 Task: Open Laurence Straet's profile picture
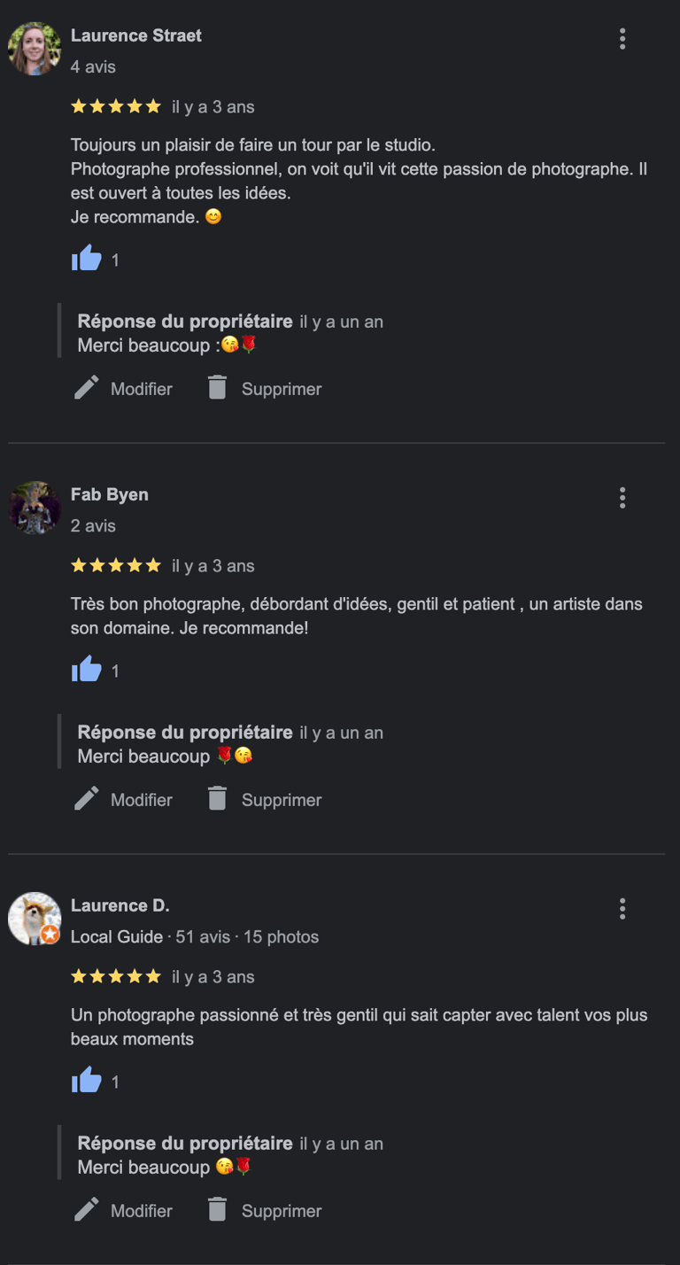click(x=35, y=49)
